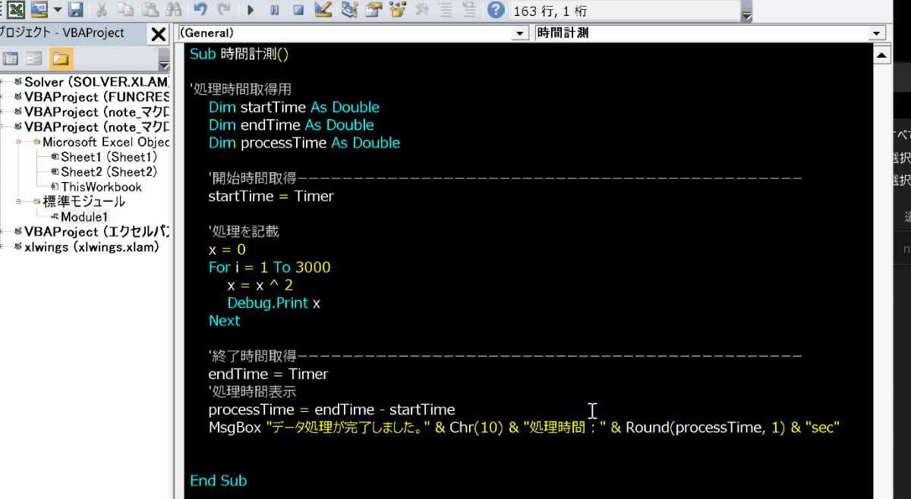Open the 時間計測 procedure dropdown
This screenshot has width=911, height=499.
click(x=878, y=33)
